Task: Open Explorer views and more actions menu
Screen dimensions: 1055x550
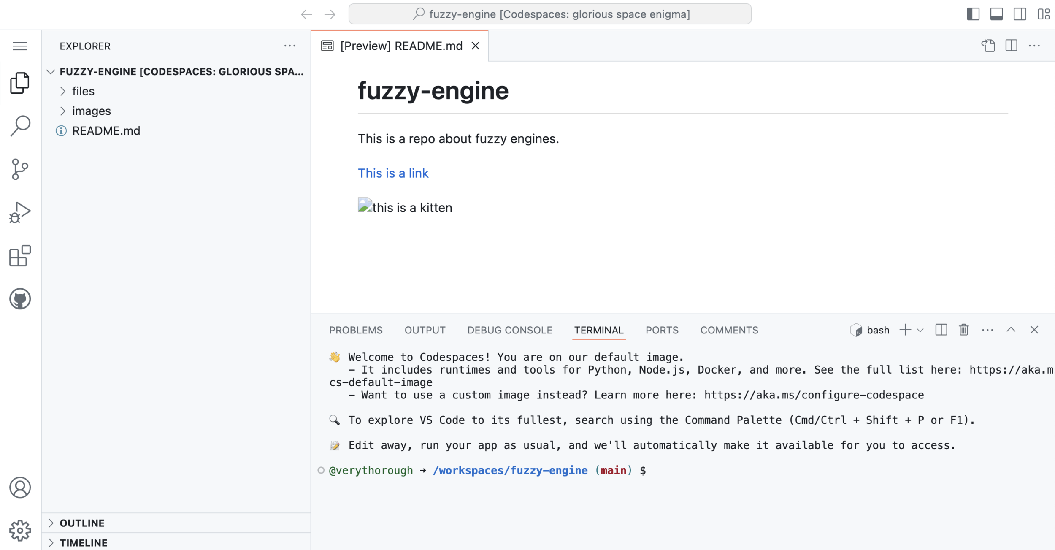Action: [x=290, y=46]
